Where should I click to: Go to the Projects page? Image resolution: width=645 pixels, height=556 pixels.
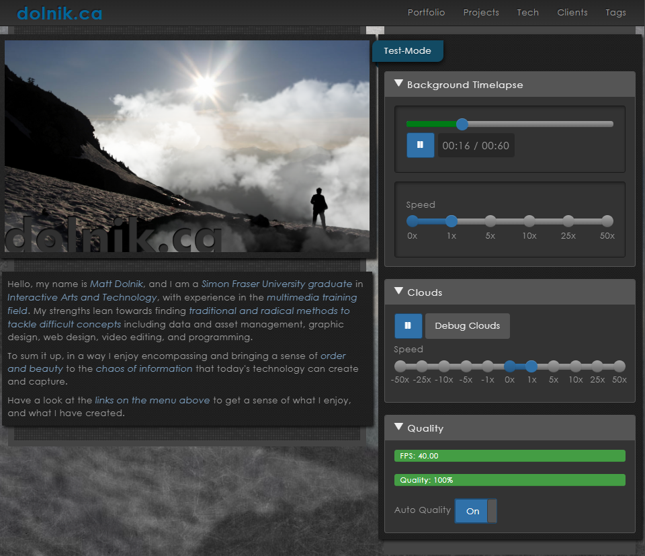pos(481,12)
